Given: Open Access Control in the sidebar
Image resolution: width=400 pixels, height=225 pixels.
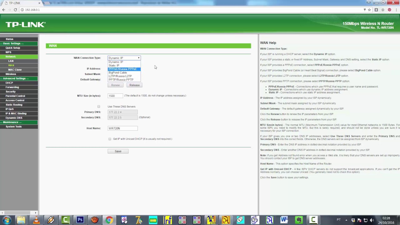Looking at the screenshot, I should pyautogui.click(x=15, y=100).
